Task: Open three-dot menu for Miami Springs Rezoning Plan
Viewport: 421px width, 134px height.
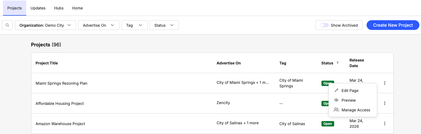Action: pos(384,83)
